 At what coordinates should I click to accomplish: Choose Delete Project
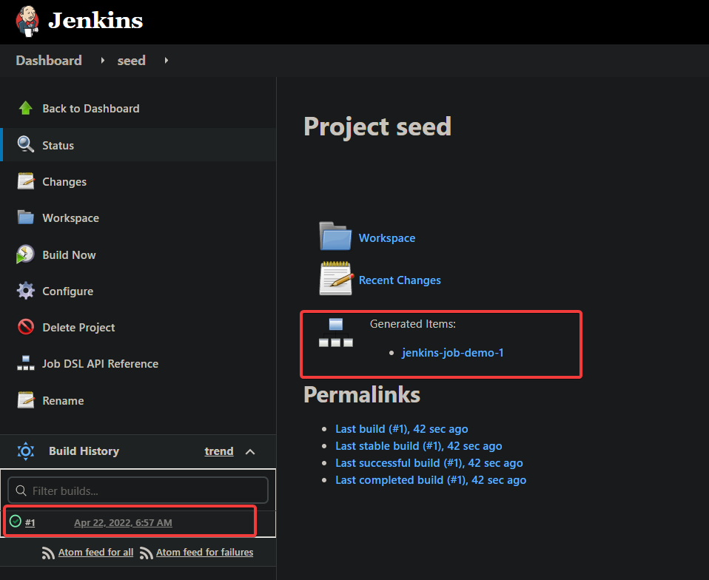78,327
